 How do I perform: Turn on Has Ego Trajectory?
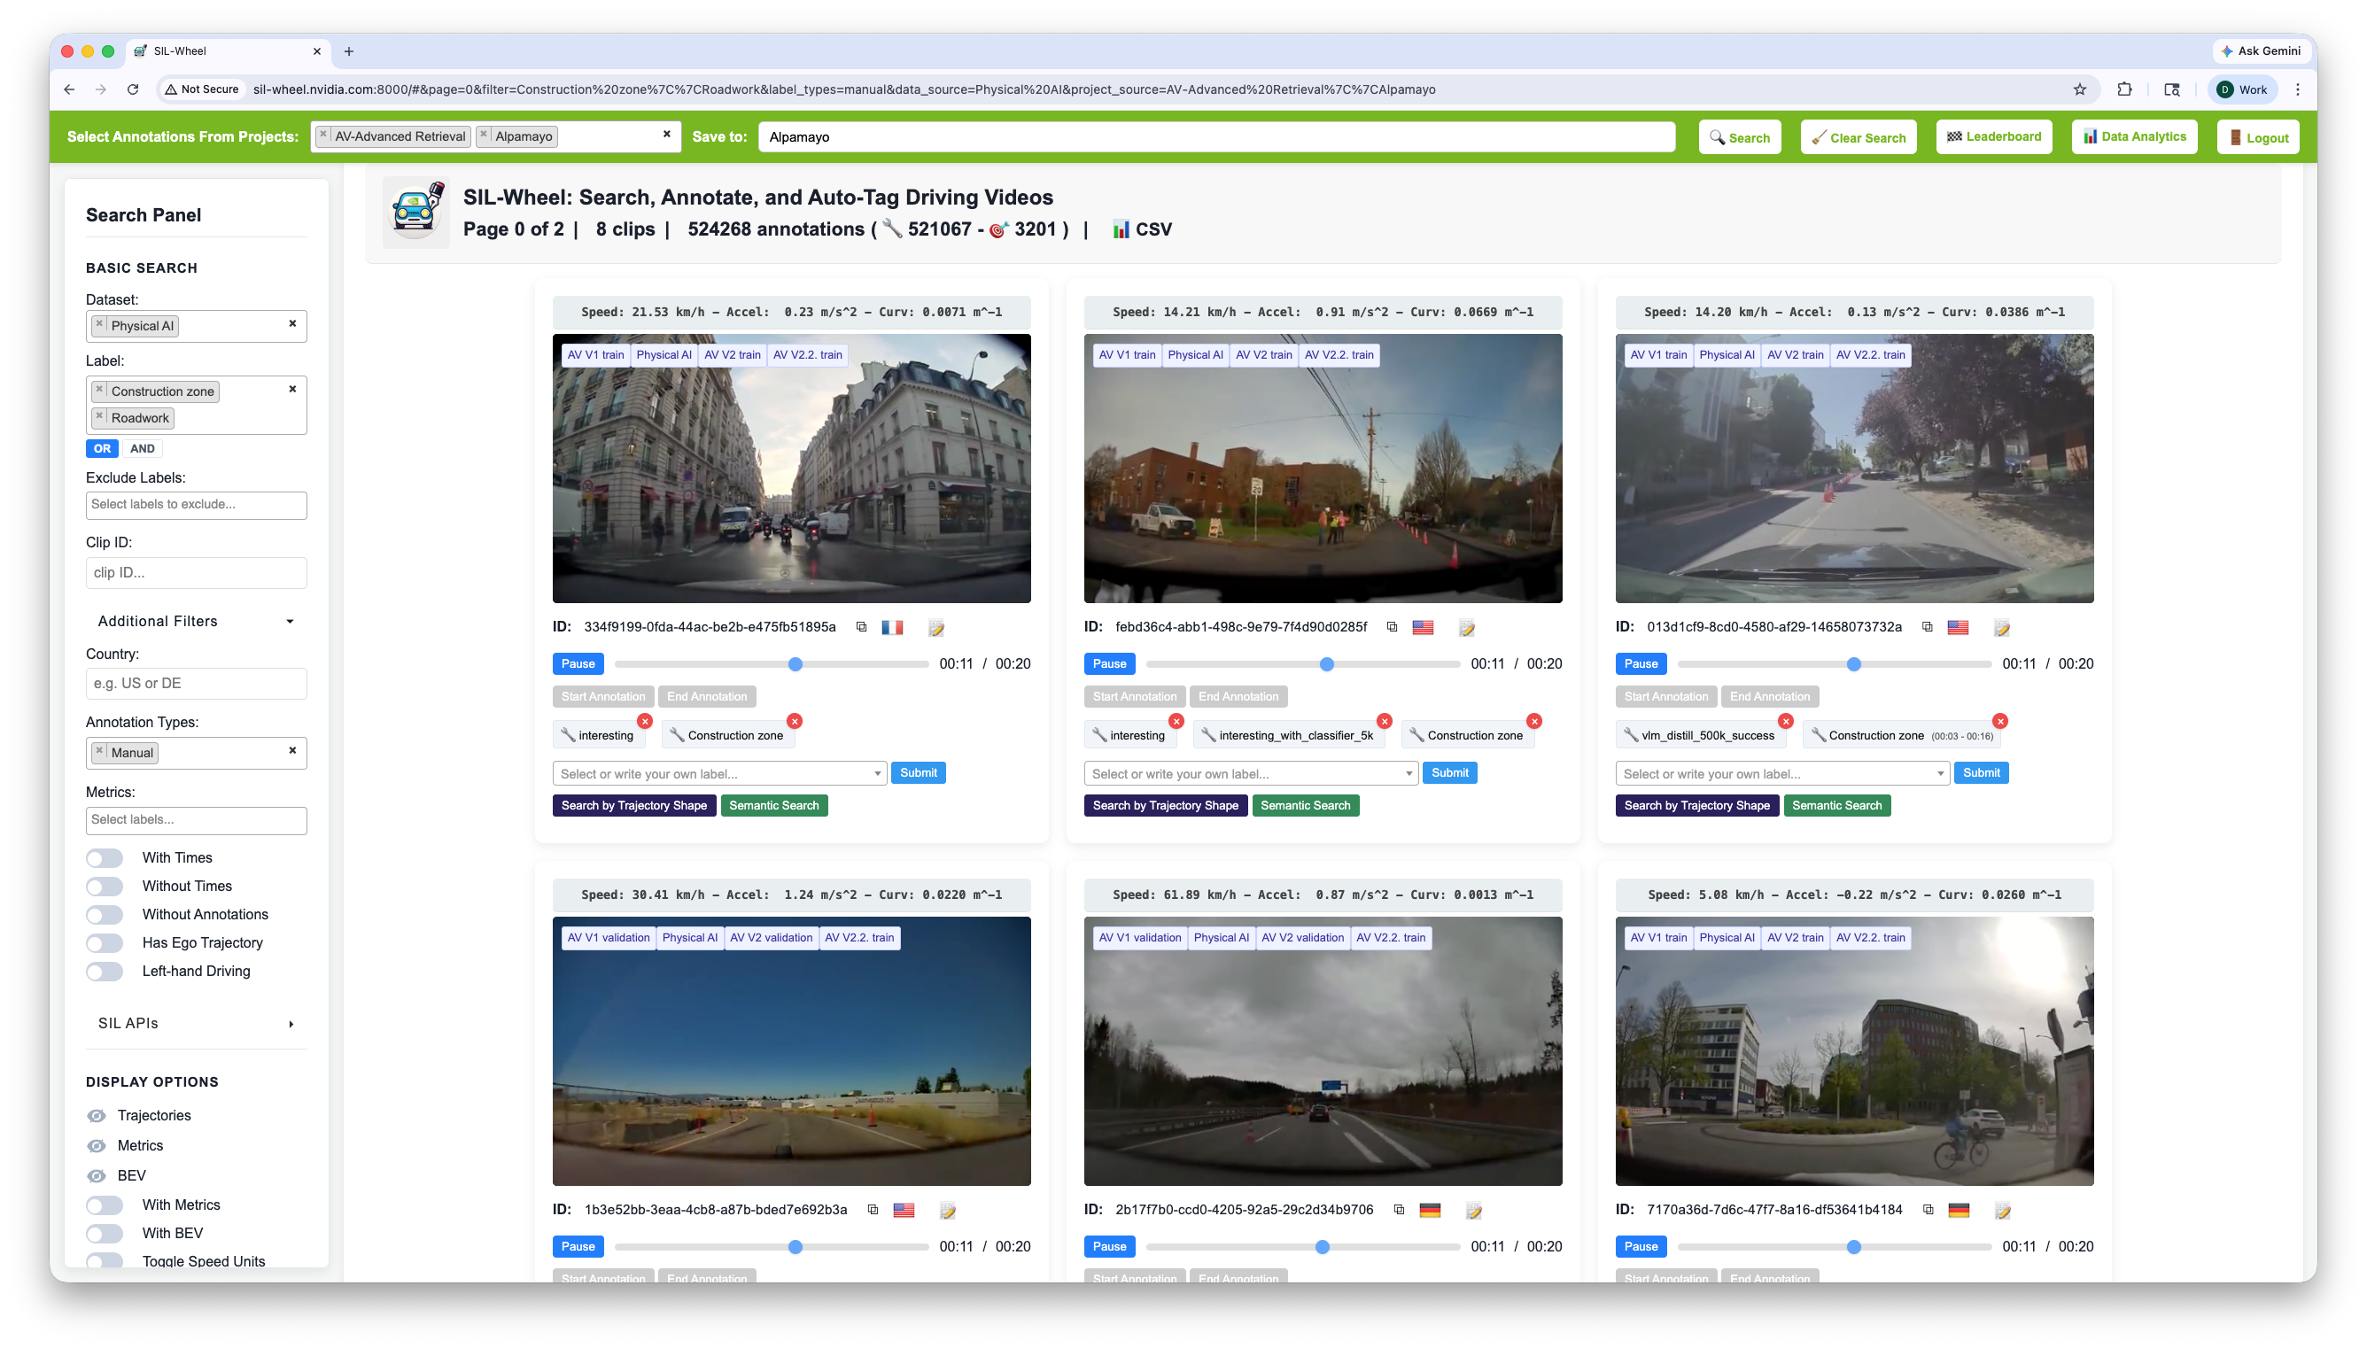tap(105, 943)
